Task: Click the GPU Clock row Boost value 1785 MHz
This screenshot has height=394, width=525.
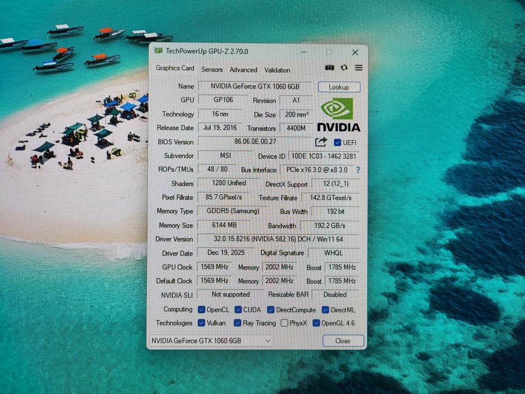Action: (342, 267)
